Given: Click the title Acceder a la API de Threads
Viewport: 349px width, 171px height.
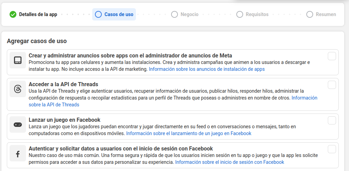Looking at the screenshot, I should (64, 84).
